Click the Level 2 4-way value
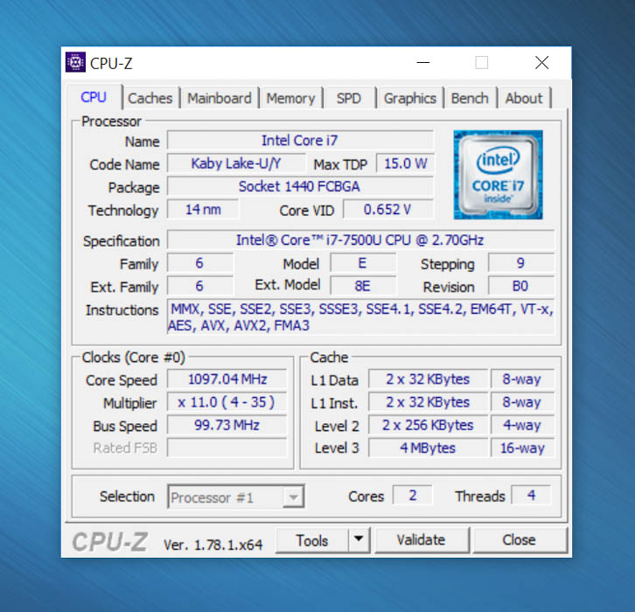 coord(522,425)
